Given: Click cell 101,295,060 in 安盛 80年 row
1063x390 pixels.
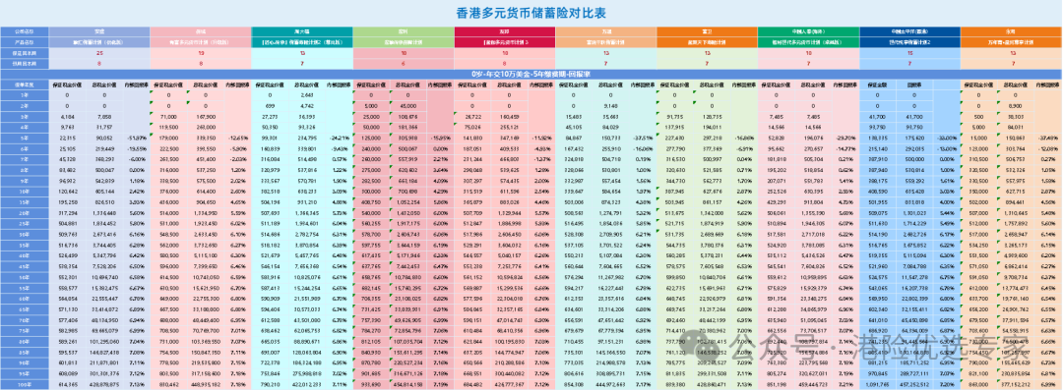Looking at the screenshot, I should [104, 341].
